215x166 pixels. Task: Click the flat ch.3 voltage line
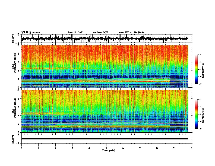tap(105, 139)
